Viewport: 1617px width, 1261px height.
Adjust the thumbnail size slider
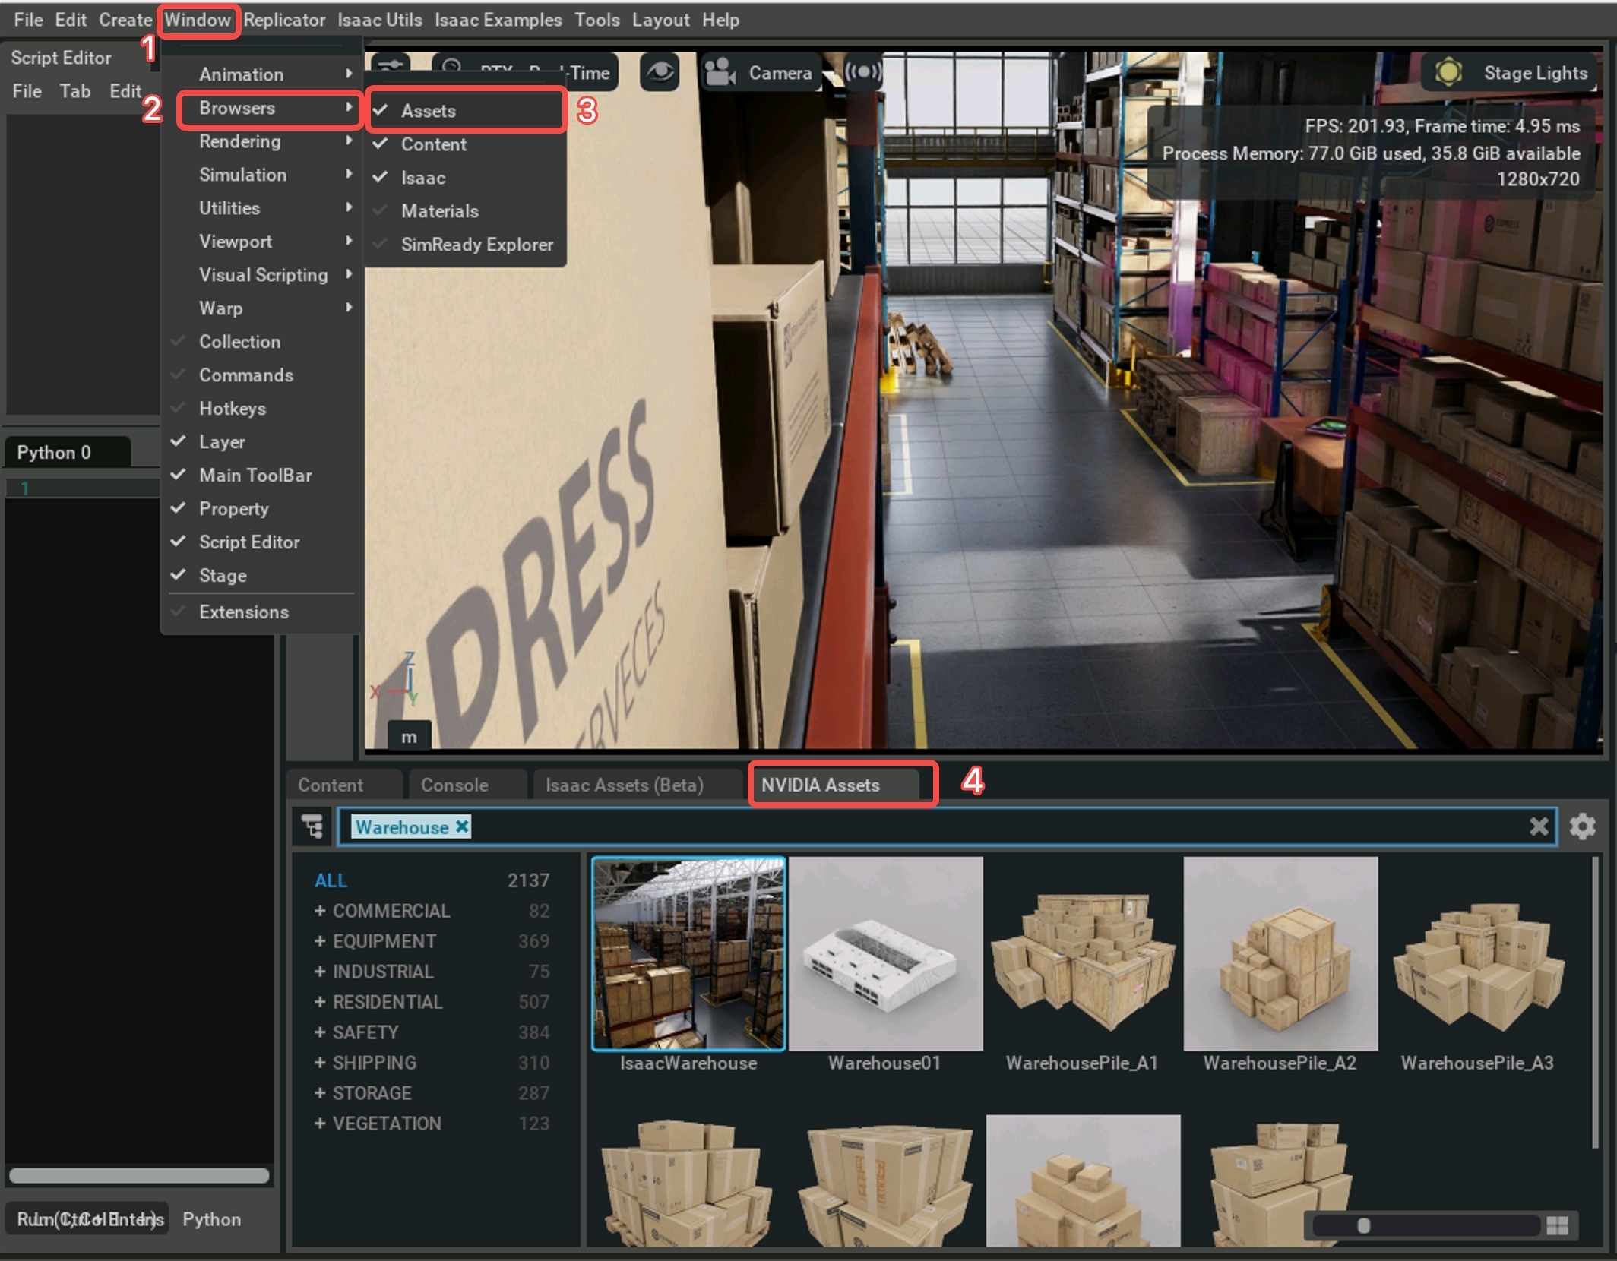pyautogui.click(x=1364, y=1225)
